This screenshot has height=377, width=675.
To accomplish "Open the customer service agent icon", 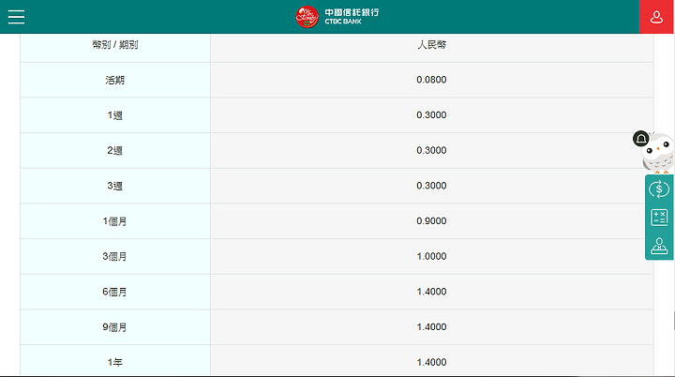I will click(659, 246).
